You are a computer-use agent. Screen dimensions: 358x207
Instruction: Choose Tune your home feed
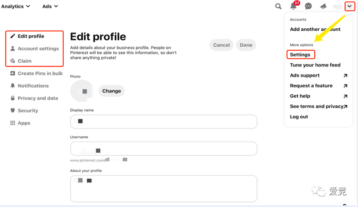[315, 65]
